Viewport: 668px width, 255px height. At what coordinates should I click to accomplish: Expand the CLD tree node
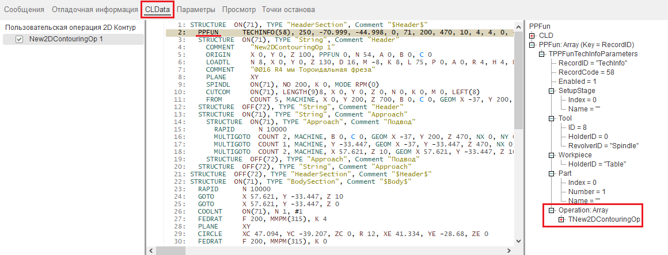tap(533, 36)
